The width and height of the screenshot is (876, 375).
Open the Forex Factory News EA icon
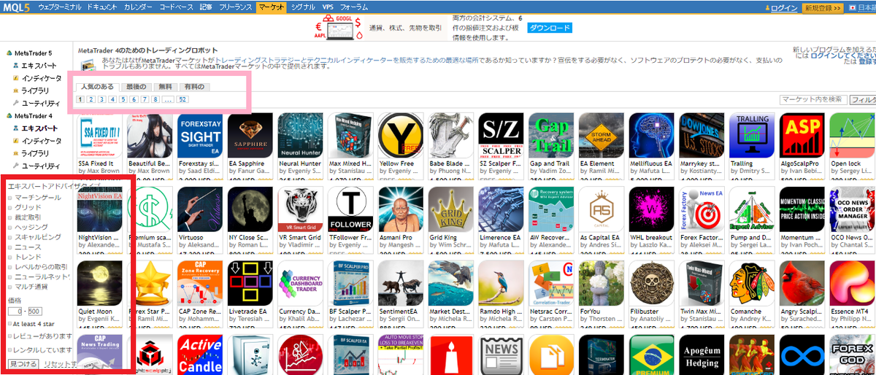702,209
